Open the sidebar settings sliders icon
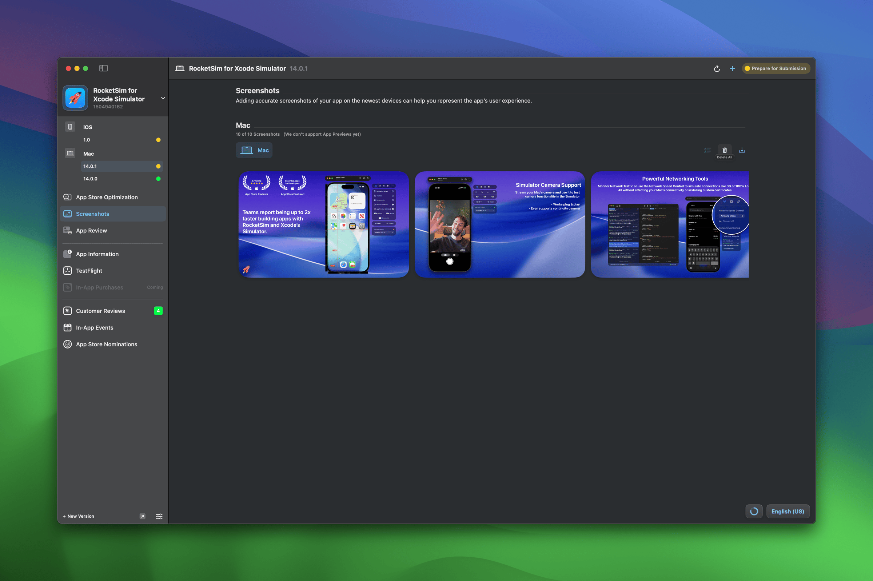The image size is (873, 581). click(x=159, y=516)
